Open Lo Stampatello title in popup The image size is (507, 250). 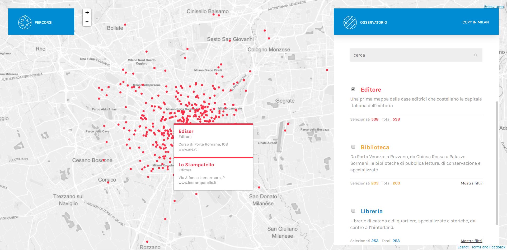pyautogui.click(x=196, y=165)
